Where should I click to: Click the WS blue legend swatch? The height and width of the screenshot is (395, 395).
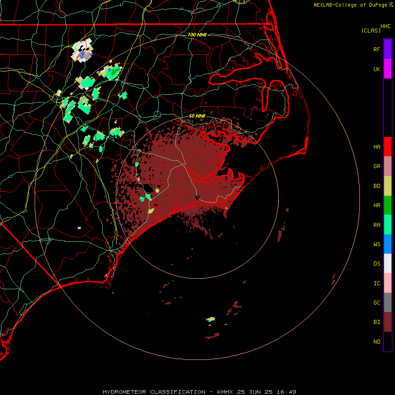coord(388,244)
